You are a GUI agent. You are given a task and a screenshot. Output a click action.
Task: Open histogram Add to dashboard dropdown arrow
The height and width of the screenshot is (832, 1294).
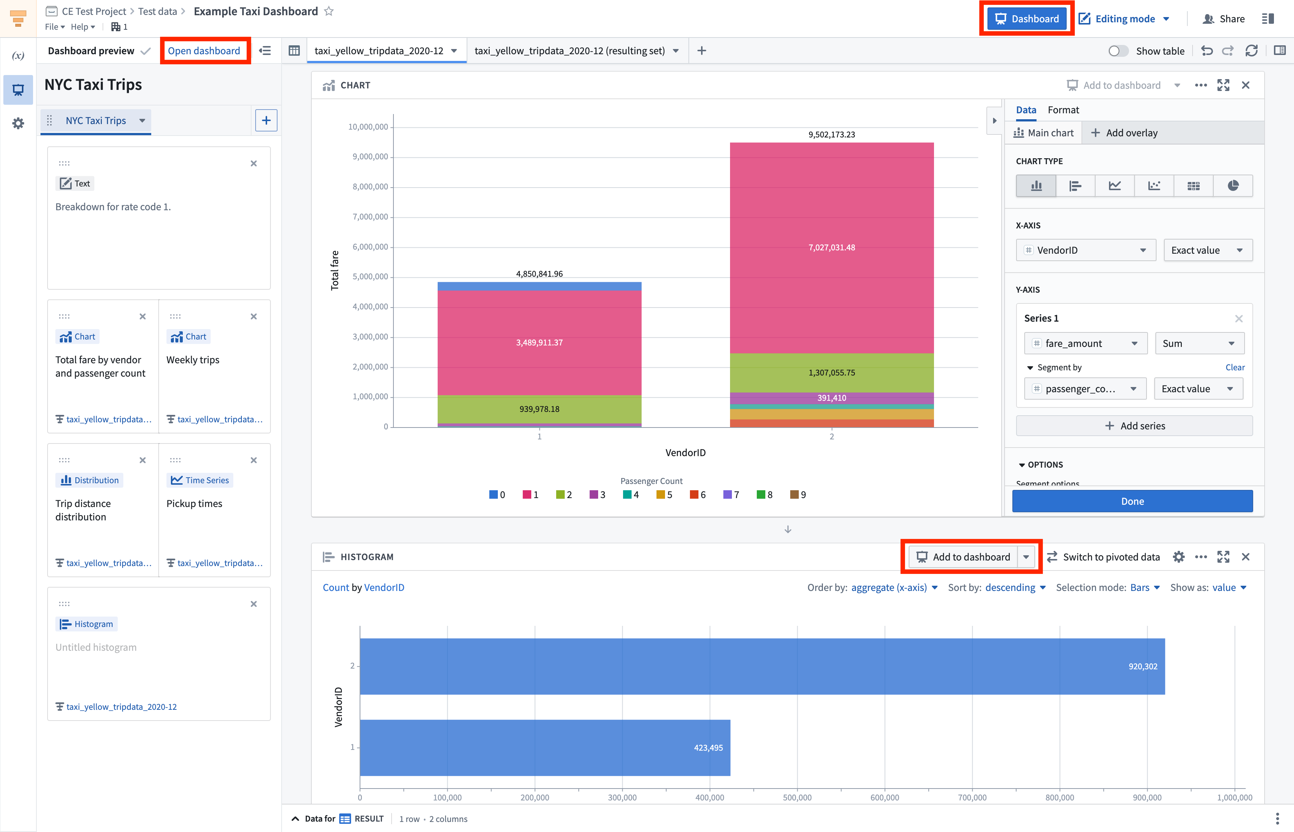(1025, 557)
